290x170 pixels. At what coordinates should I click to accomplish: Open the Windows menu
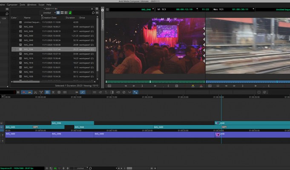32,4
